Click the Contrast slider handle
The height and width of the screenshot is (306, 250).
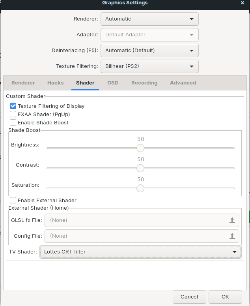(140, 168)
